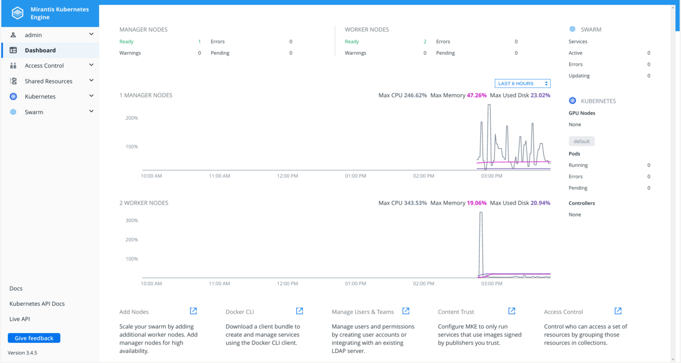Click the WORKER NODES heading
The image size is (681, 363).
[367, 30]
